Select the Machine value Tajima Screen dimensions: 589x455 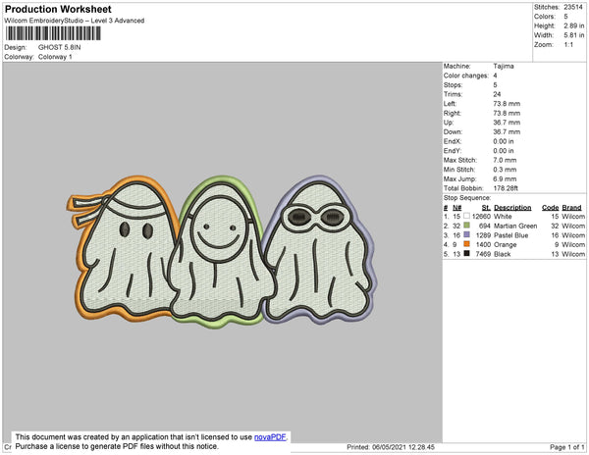[502, 67]
